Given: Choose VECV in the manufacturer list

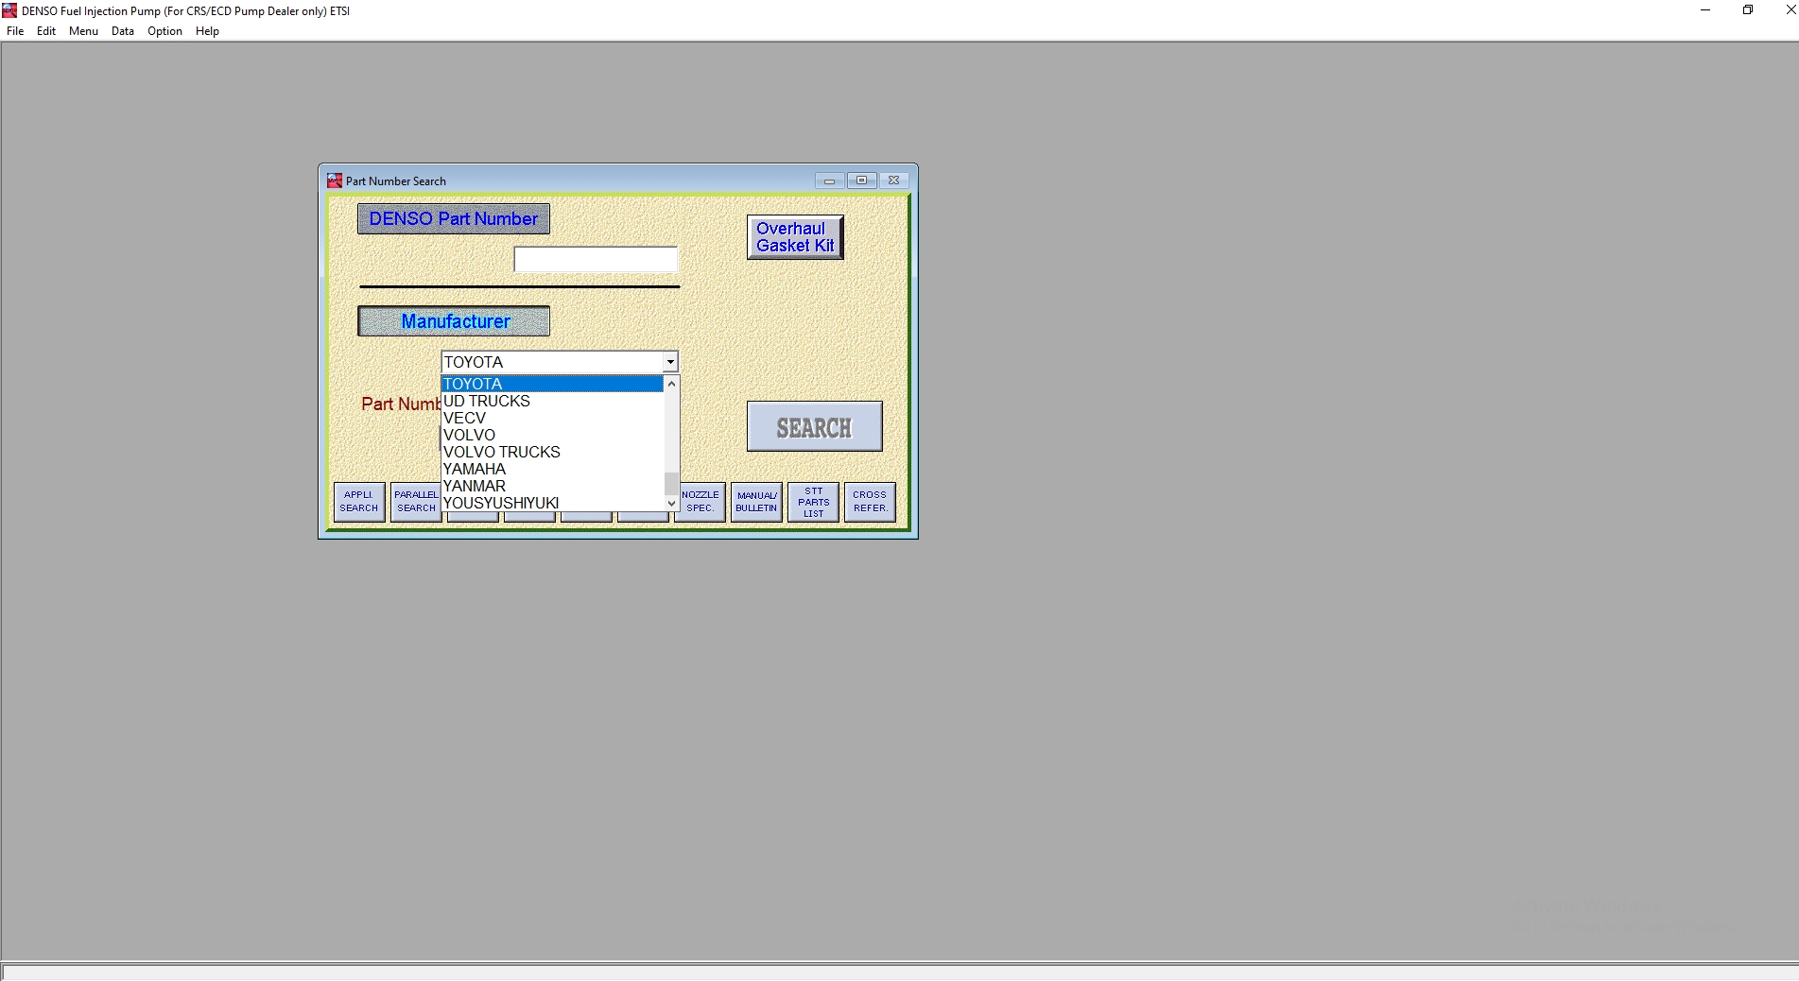Looking at the screenshot, I should (553, 418).
